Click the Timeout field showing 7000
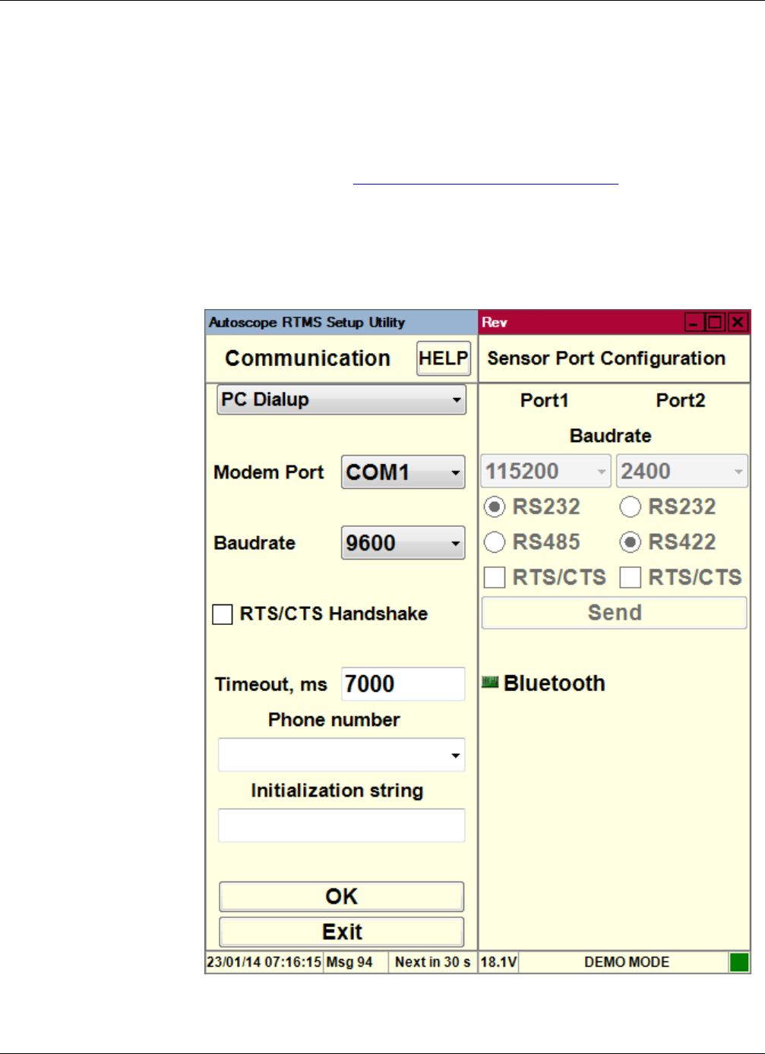This screenshot has height=1054, width=765. pyautogui.click(x=403, y=684)
